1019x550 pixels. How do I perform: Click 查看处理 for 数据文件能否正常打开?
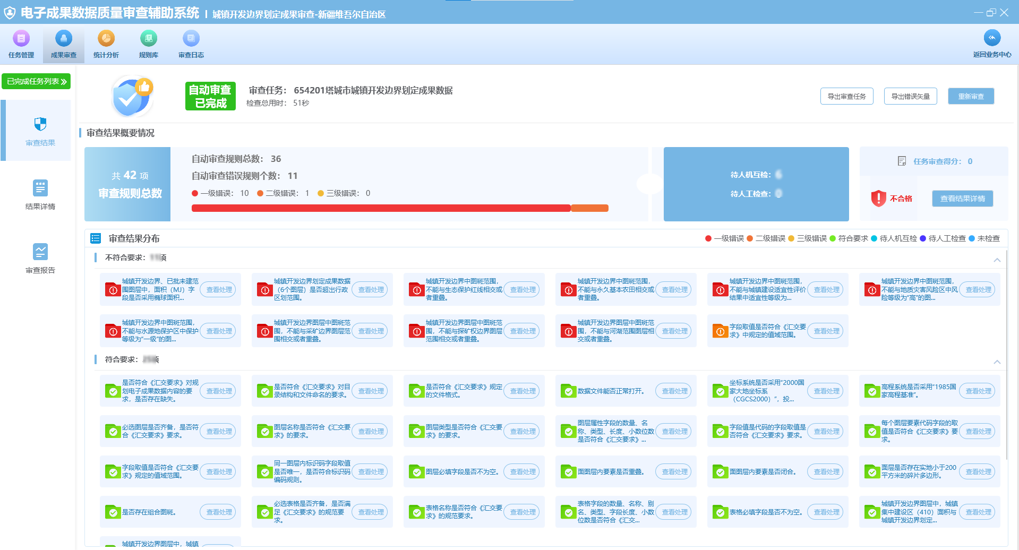tap(673, 391)
